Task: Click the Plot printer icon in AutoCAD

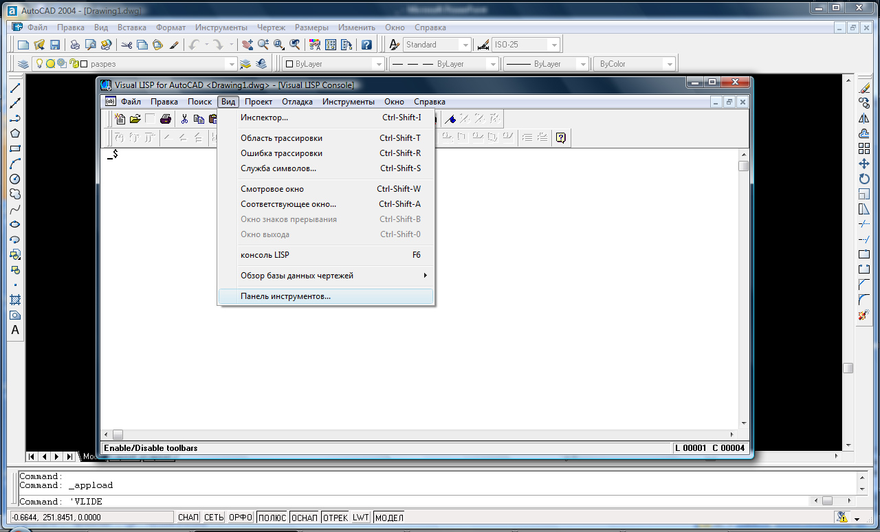Action: [75, 45]
